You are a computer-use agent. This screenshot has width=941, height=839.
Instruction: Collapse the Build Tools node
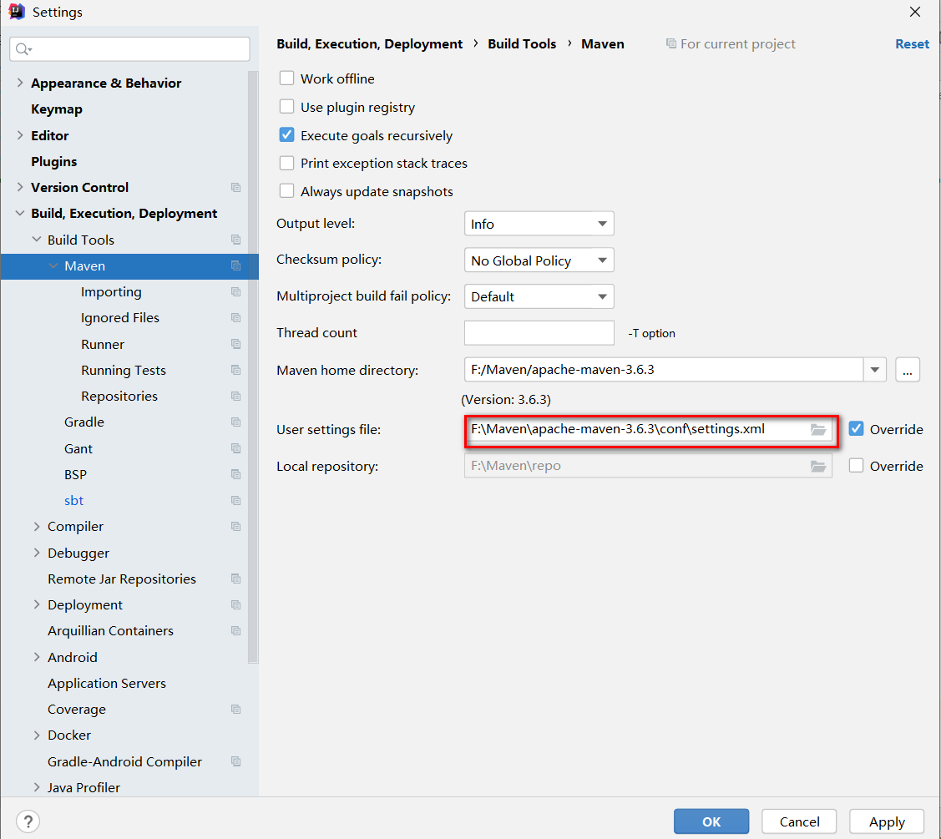coord(37,240)
